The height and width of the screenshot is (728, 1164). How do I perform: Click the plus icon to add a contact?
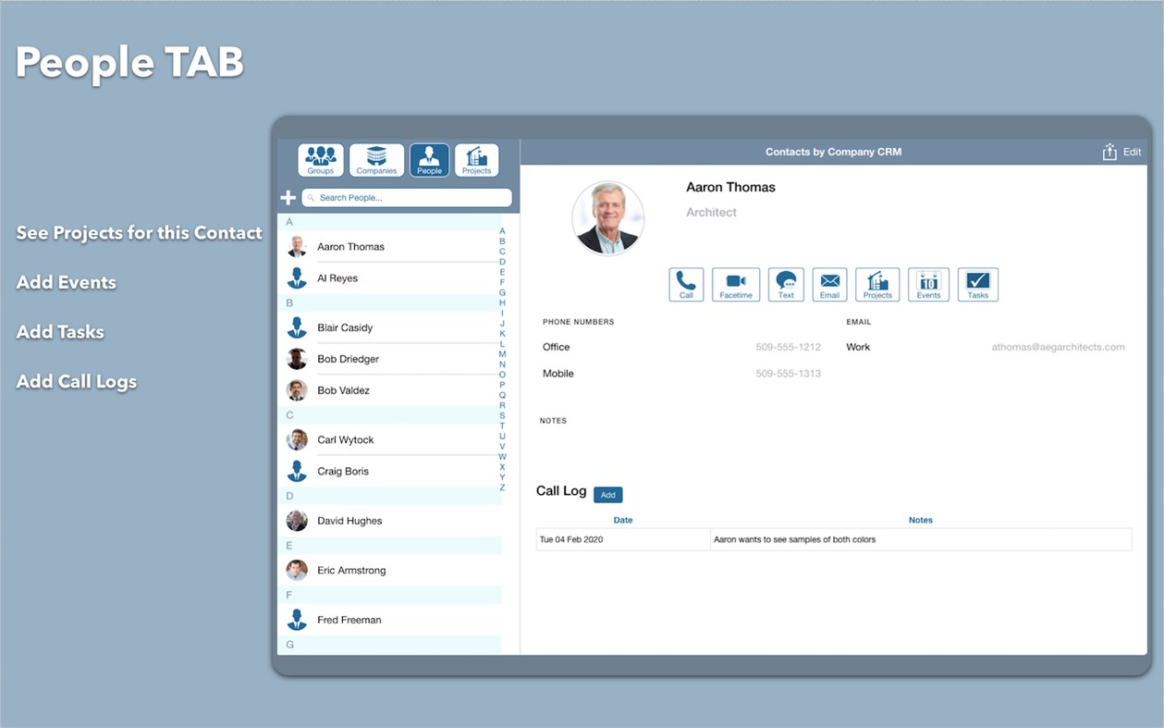pos(288,196)
